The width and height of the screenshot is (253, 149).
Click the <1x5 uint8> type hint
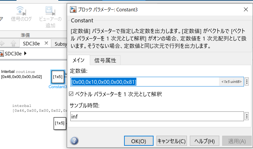pyautogui.click(x=231, y=82)
